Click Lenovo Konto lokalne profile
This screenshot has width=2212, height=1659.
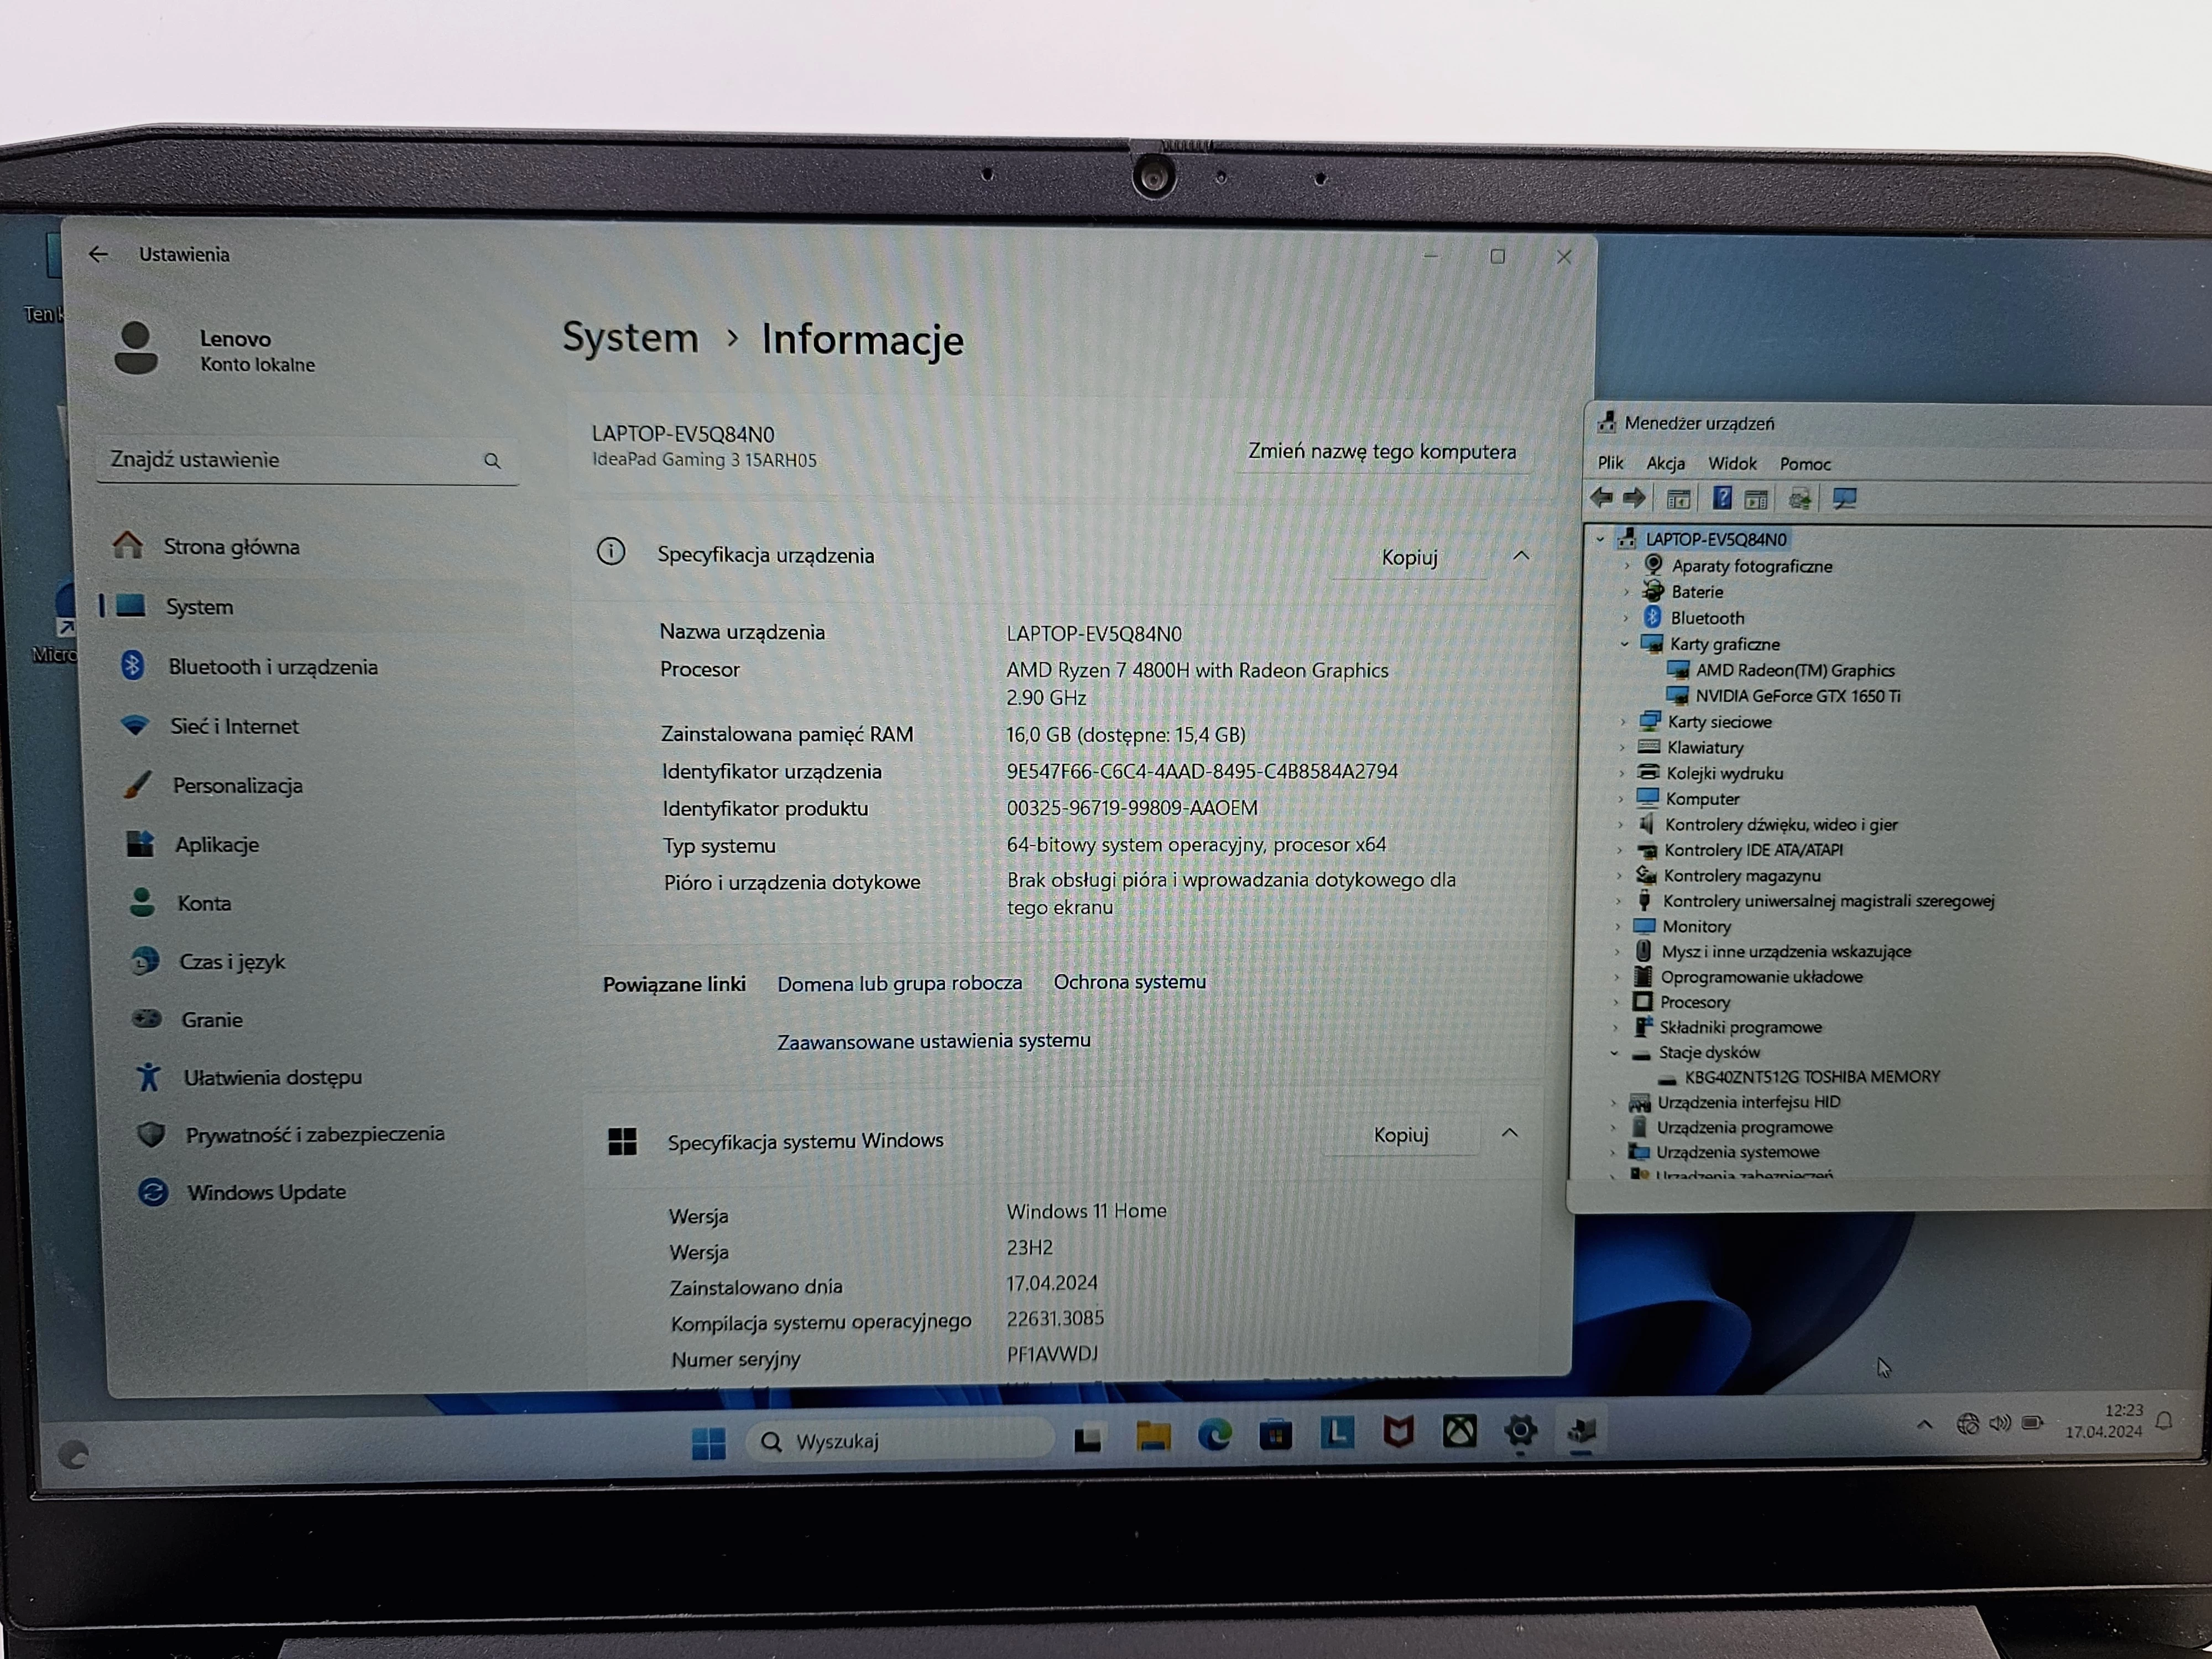pos(215,350)
